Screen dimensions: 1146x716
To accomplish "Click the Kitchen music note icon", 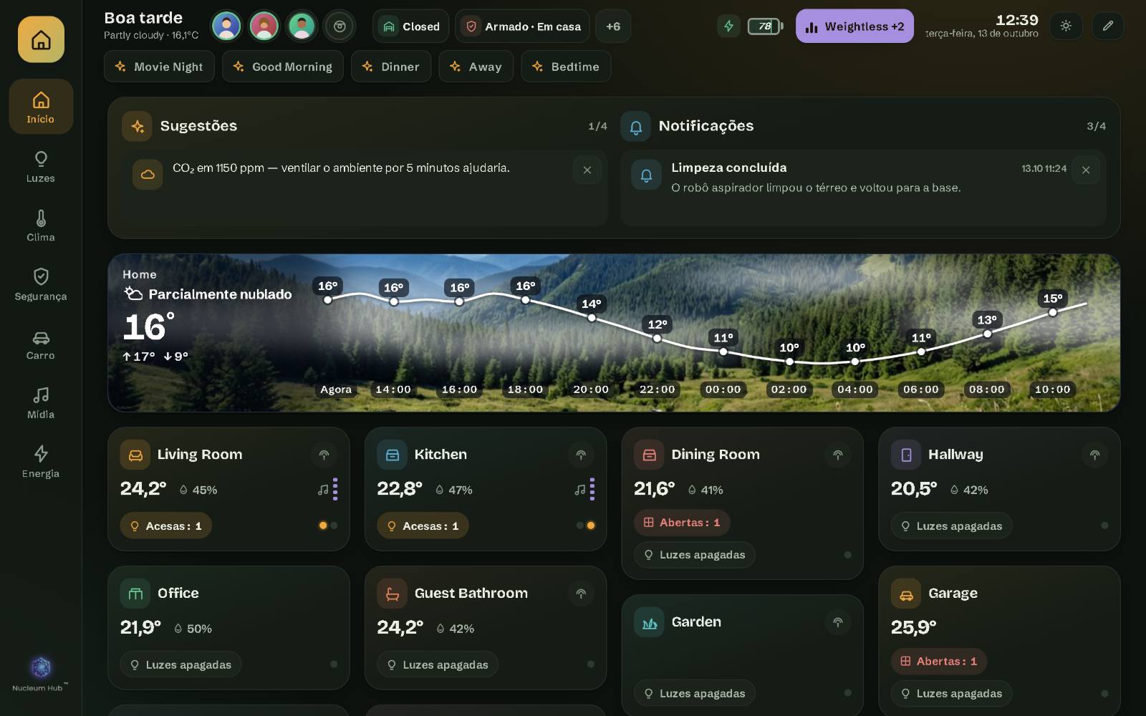I will coord(580,490).
